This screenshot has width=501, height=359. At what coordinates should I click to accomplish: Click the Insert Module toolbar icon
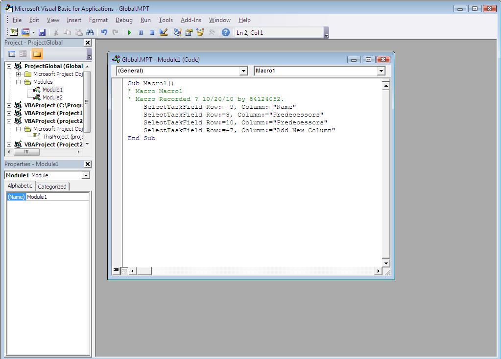[25, 32]
